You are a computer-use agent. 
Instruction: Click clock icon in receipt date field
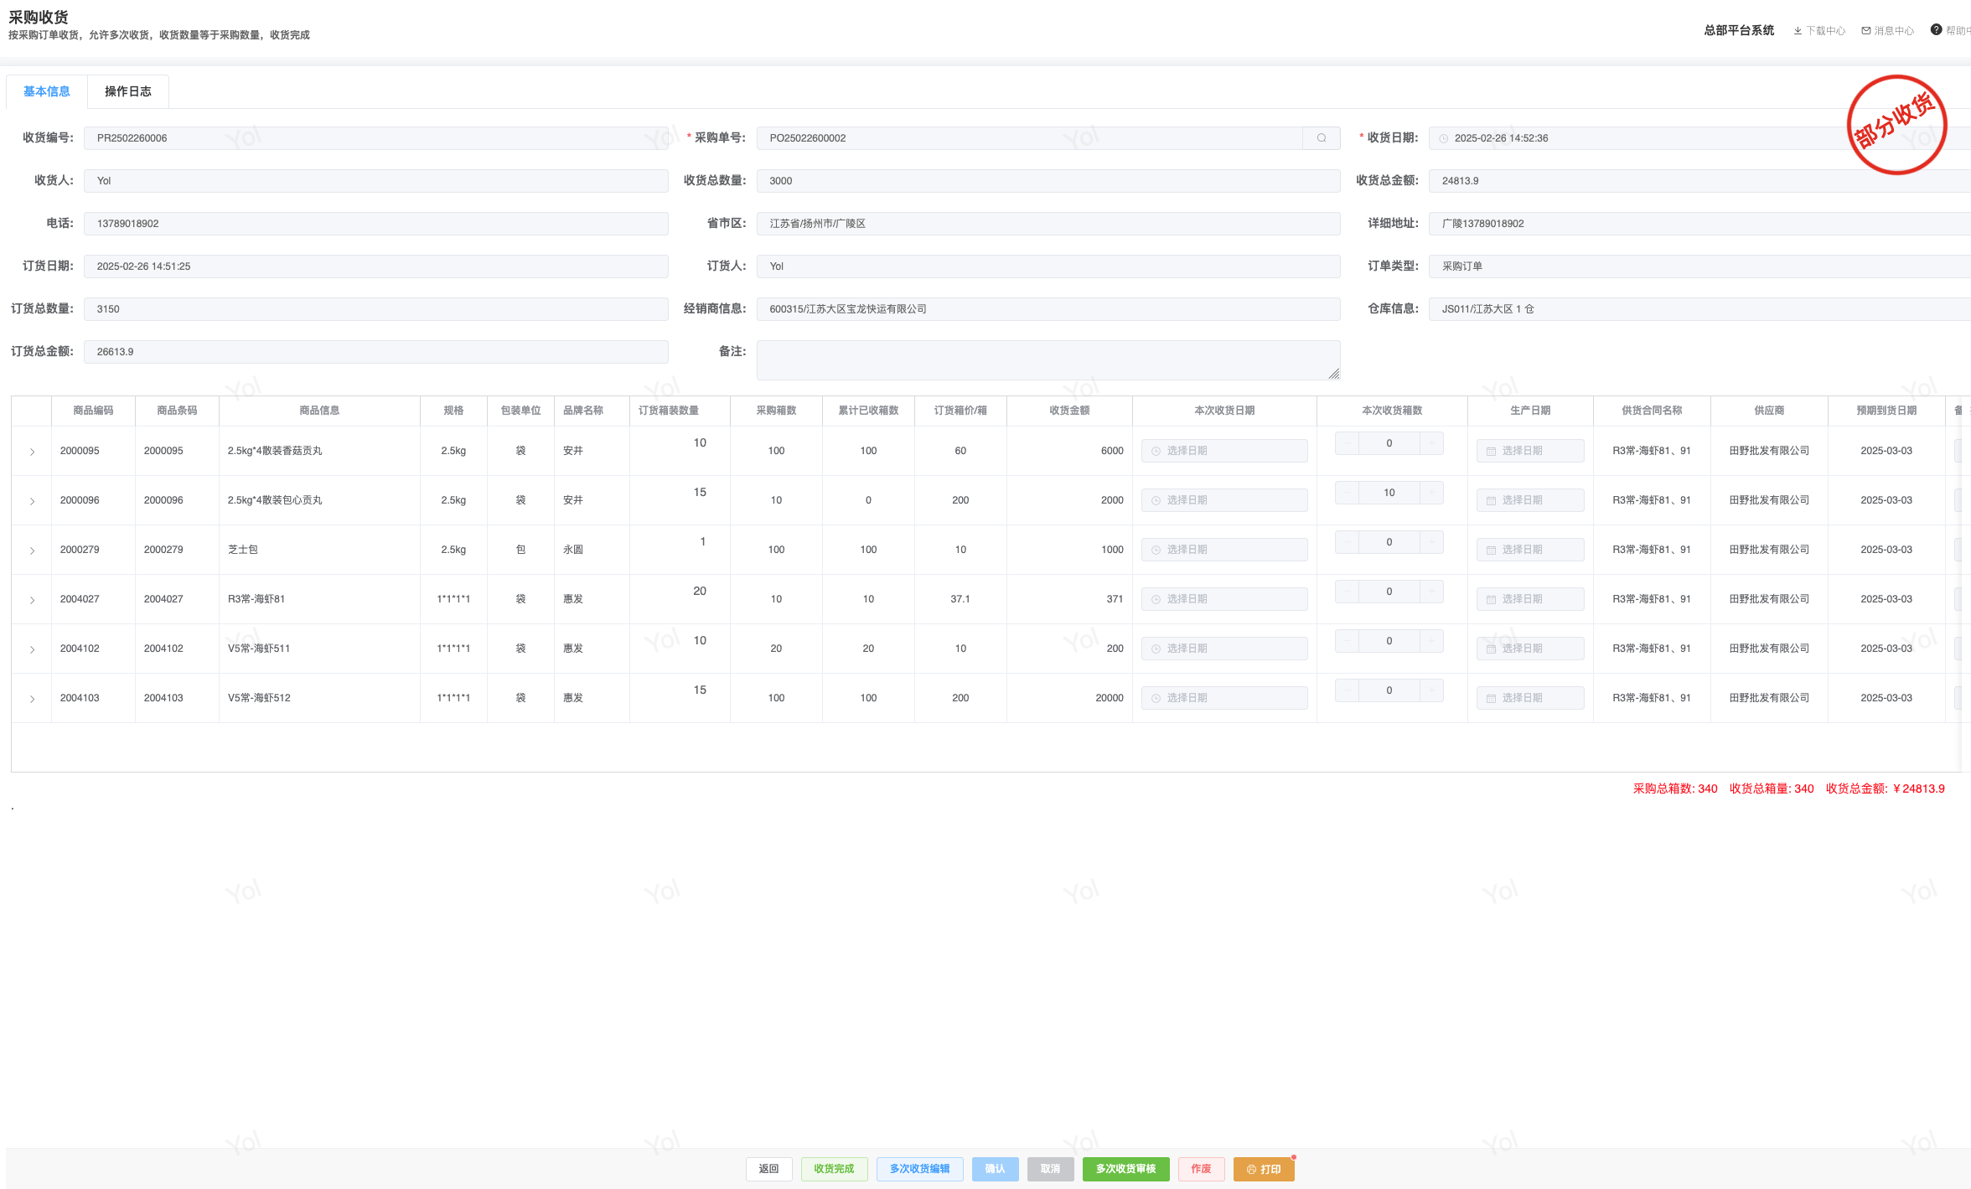point(1444,139)
